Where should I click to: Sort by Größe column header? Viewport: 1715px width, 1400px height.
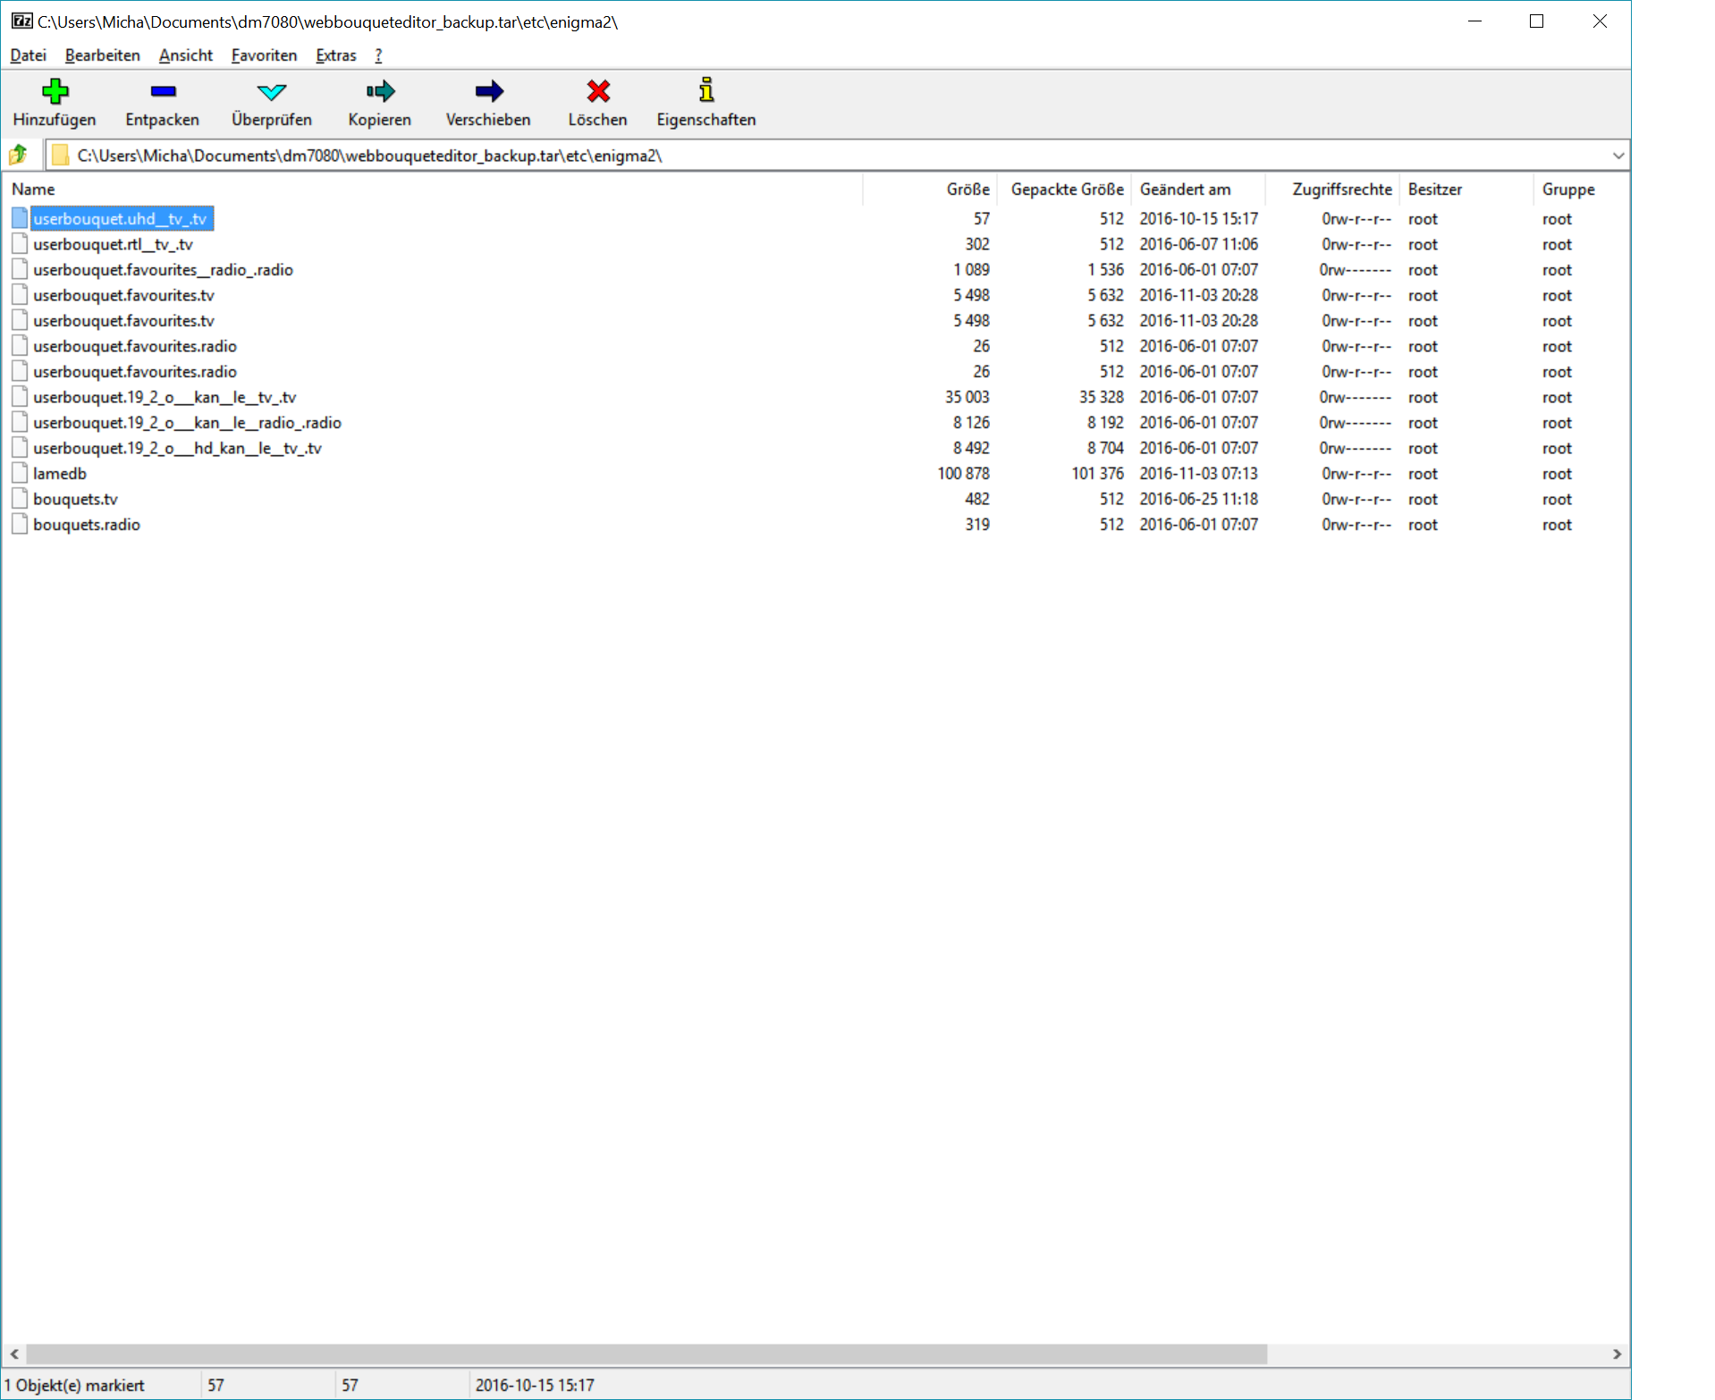(967, 190)
